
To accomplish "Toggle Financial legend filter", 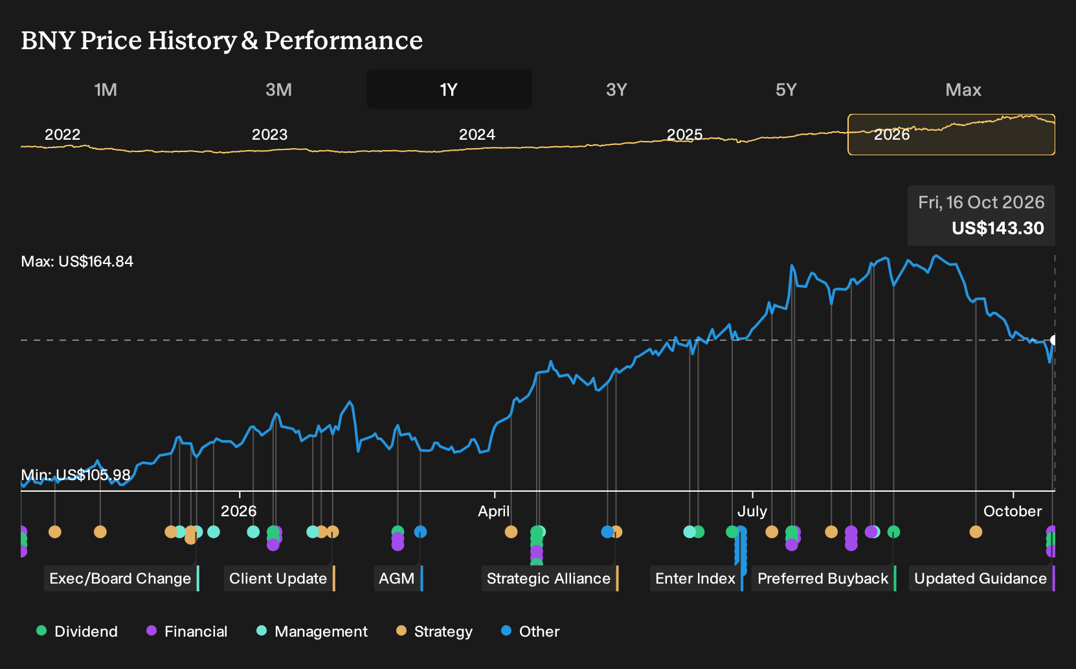I will click(186, 631).
